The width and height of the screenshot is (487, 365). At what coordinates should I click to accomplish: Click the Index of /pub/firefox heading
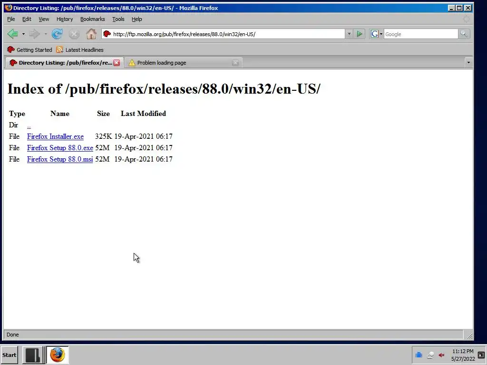164,89
